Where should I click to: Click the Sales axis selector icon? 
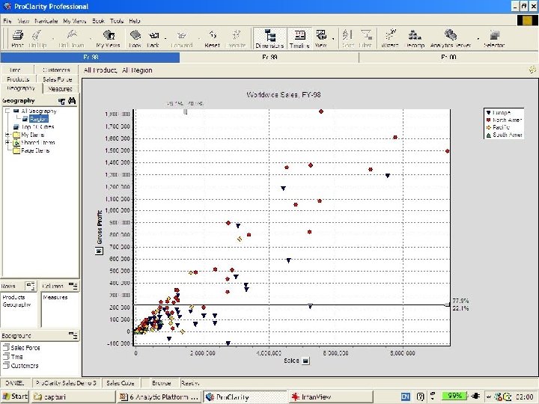(305, 361)
